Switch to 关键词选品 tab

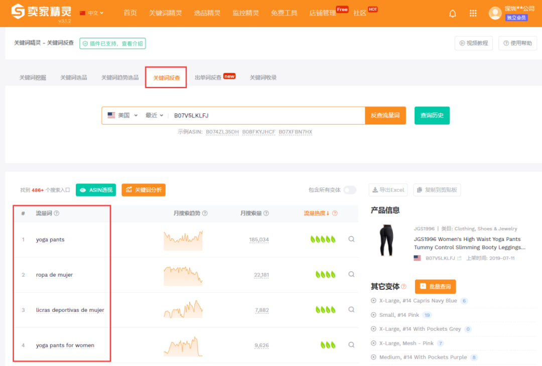point(74,77)
